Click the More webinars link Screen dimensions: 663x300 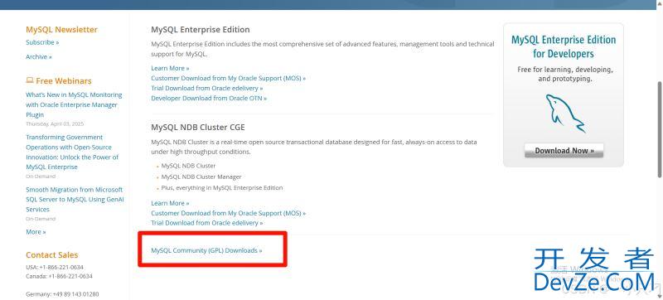click(36, 232)
